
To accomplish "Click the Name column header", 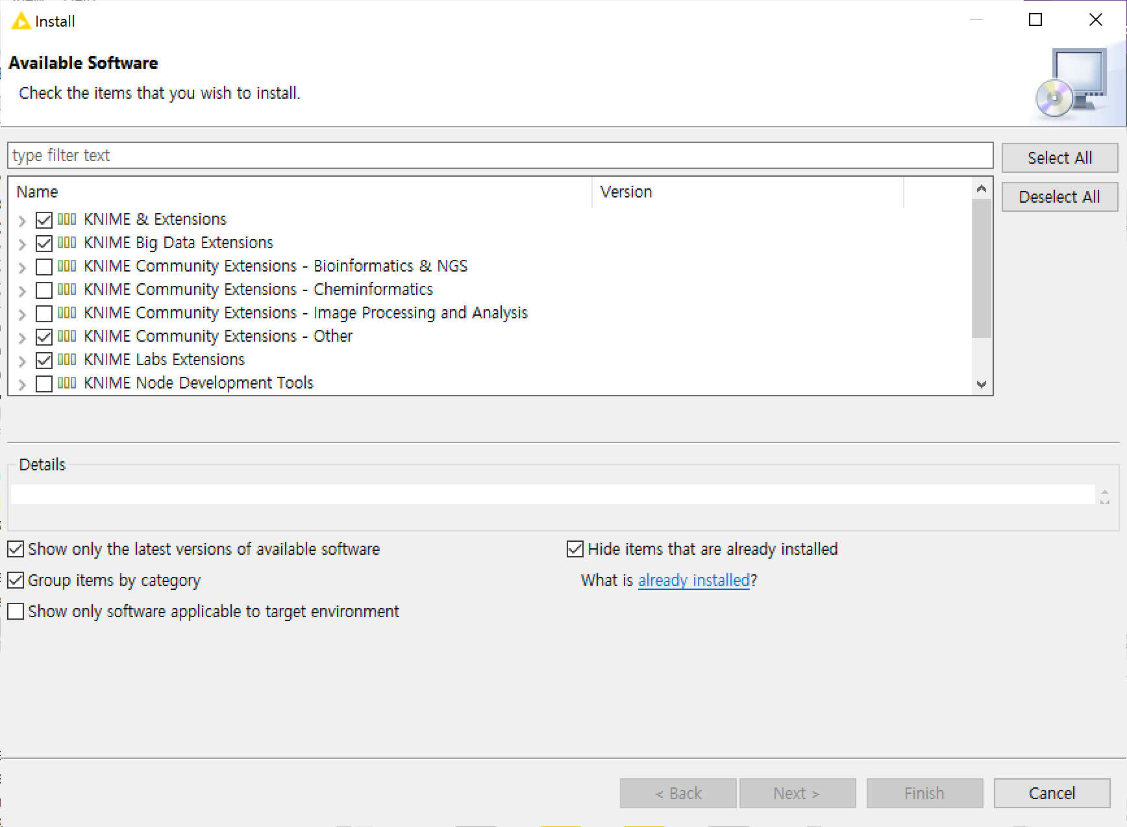I will [x=300, y=192].
